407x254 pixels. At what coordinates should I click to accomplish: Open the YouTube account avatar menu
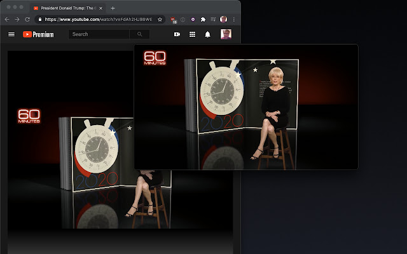coord(226,34)
